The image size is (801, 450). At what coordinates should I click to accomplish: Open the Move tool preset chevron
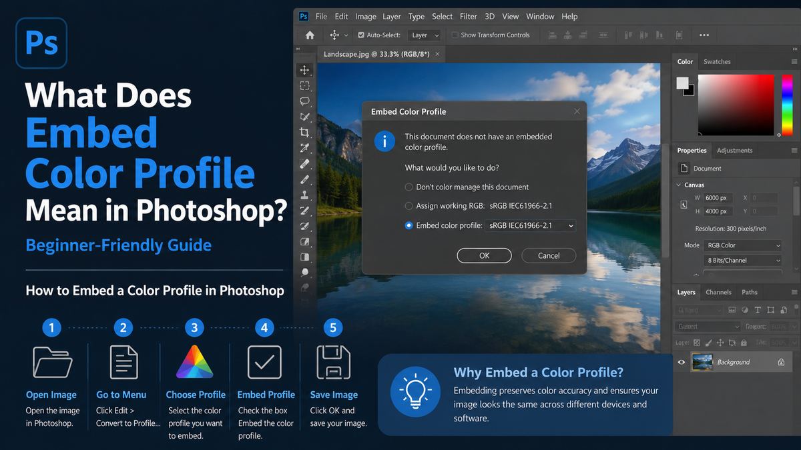[x=346, y=35]
